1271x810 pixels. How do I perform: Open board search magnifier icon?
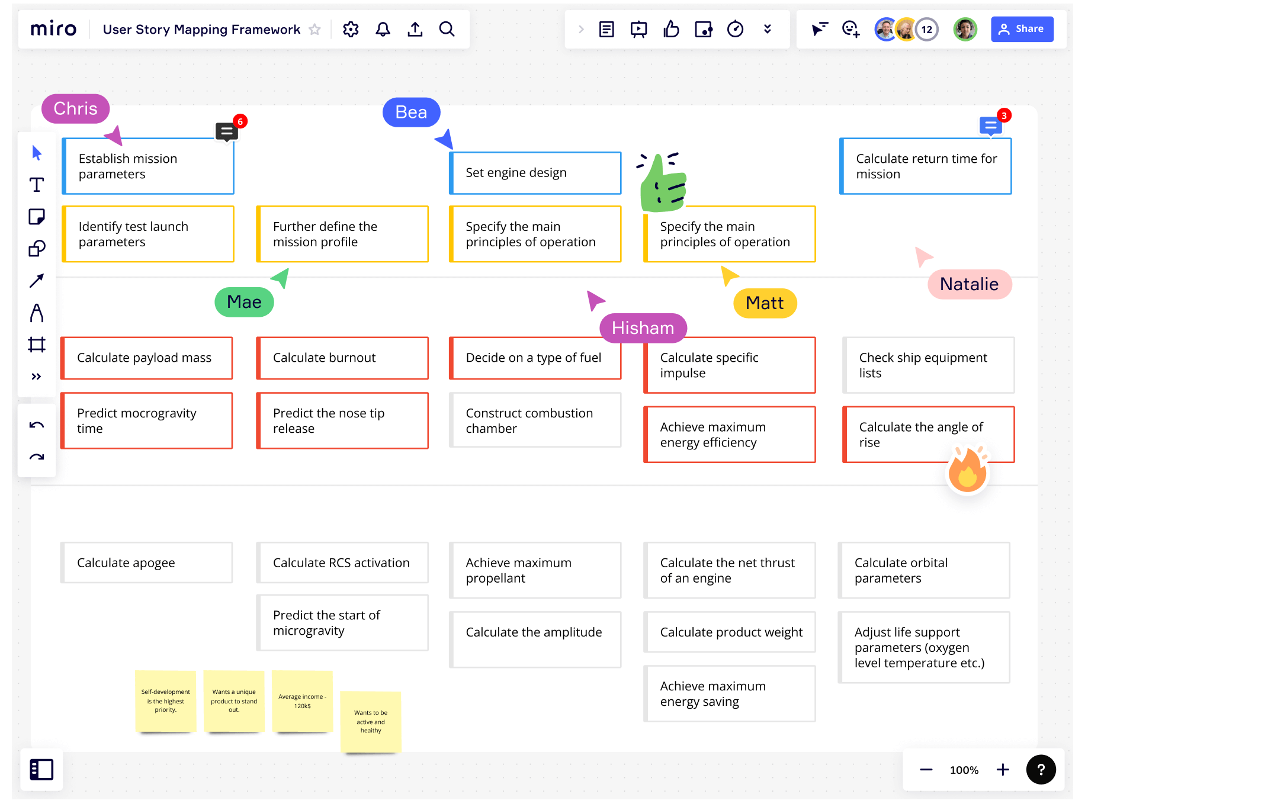coord(447,29)
